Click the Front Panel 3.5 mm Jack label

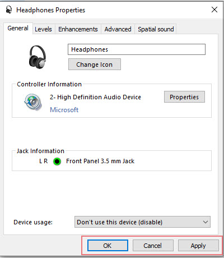tap(100, 161)
